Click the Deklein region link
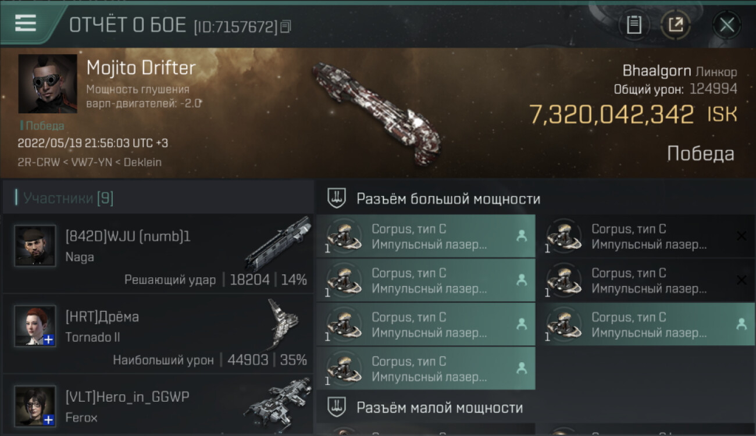 [142, 162]
